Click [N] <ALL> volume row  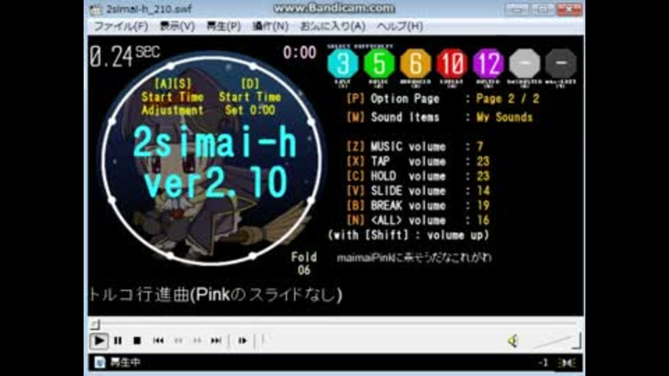click(418, 221)
